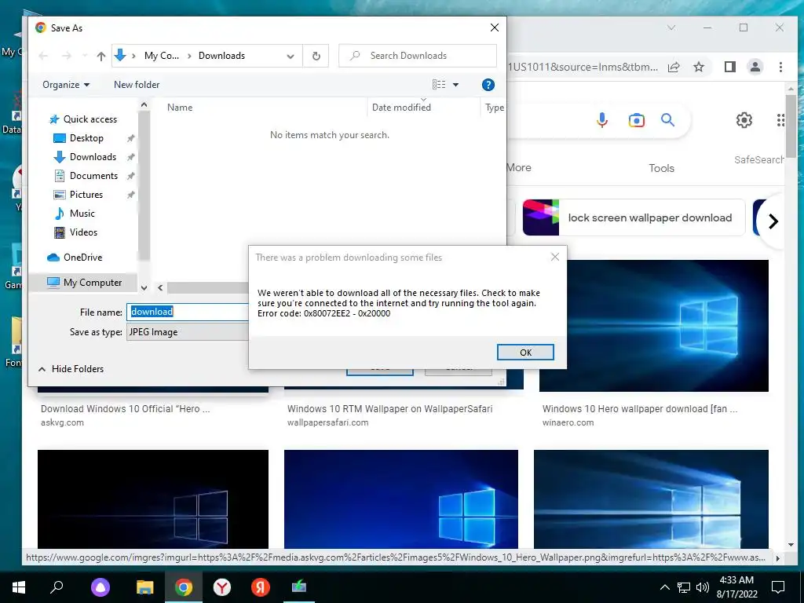
Task: Open the Organize menu
Action: pos(66,85)
